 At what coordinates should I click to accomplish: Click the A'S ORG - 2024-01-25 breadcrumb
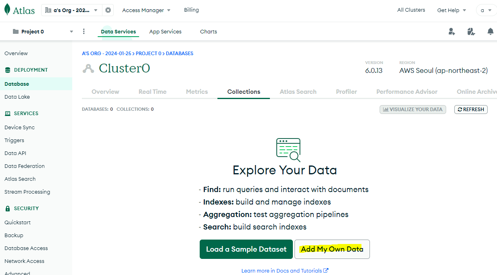click(106, 53)
